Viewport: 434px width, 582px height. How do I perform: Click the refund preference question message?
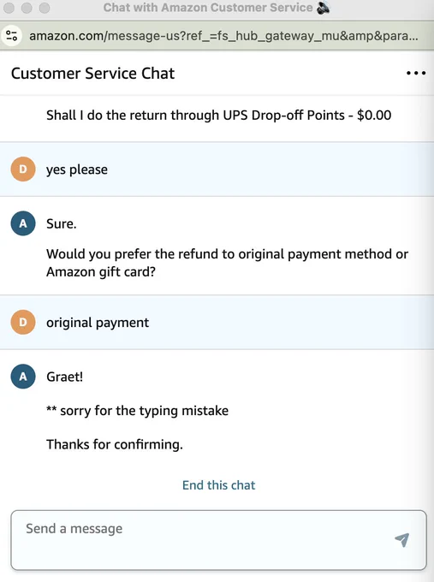click(227, 263)
